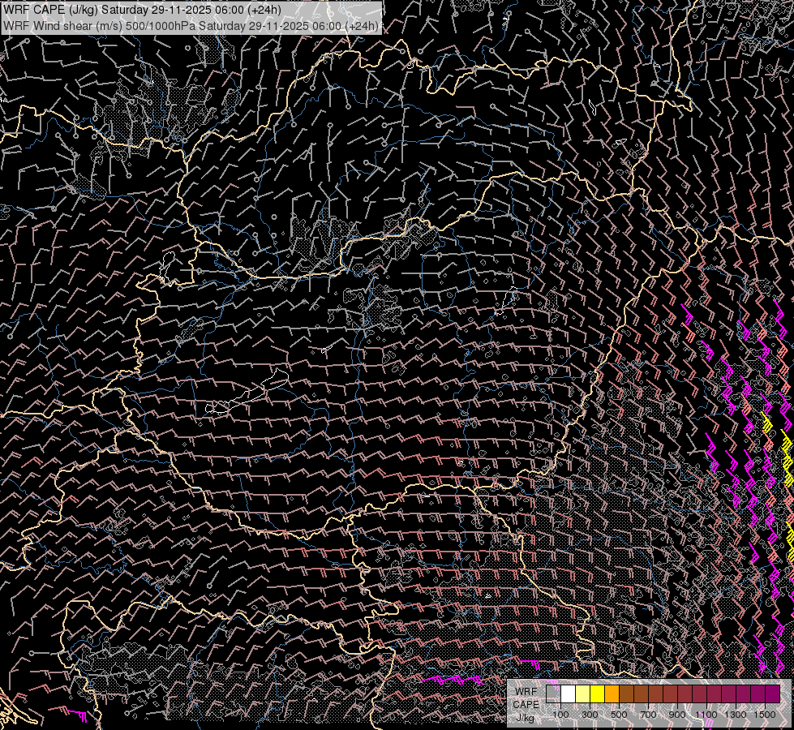Screen dimensions: 794x730
Task: Select the pale yellow CAPE legend swatch
Action: pyautogui.click(x=583, y=694)
